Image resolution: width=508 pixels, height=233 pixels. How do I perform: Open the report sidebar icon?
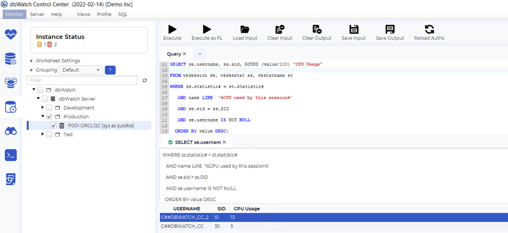[11, 179]
